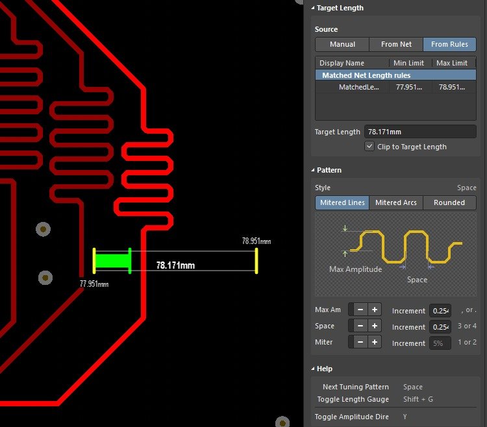487x427 pixels.
Task: Decrease Max Amplitude with minus button
Action: click(360, 310)
